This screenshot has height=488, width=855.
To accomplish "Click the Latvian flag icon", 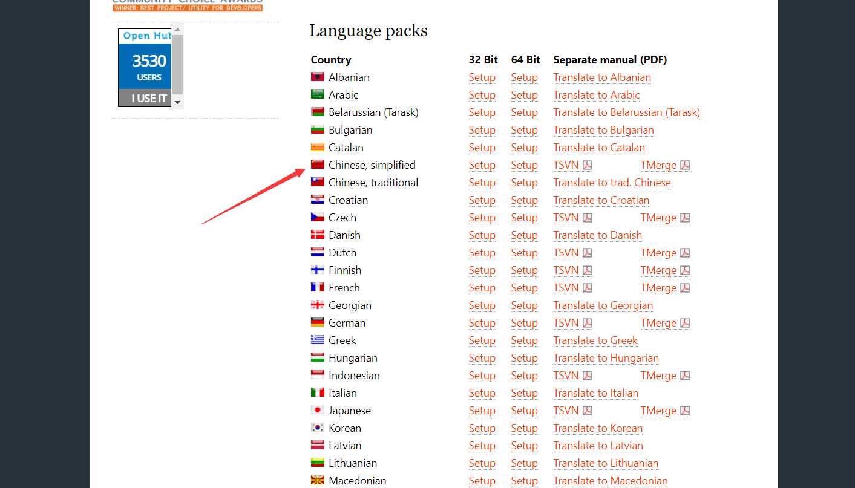I will tap(318, 445).
